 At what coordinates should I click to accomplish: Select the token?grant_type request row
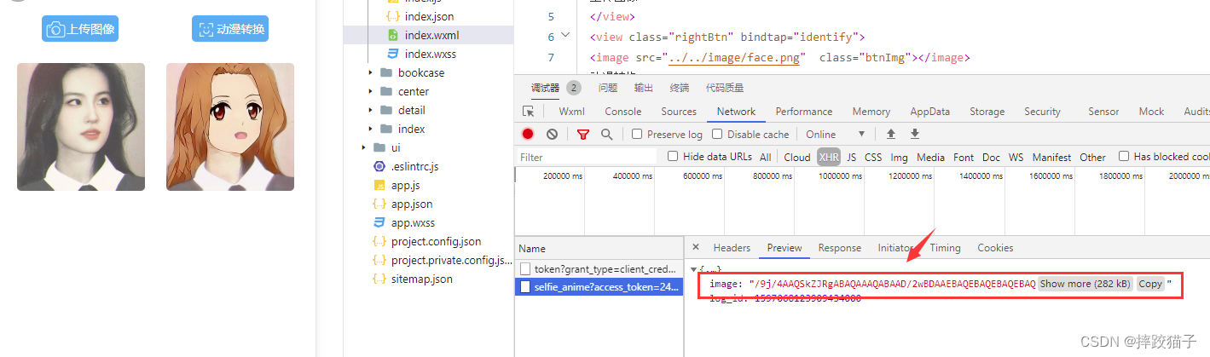point(599,268)
